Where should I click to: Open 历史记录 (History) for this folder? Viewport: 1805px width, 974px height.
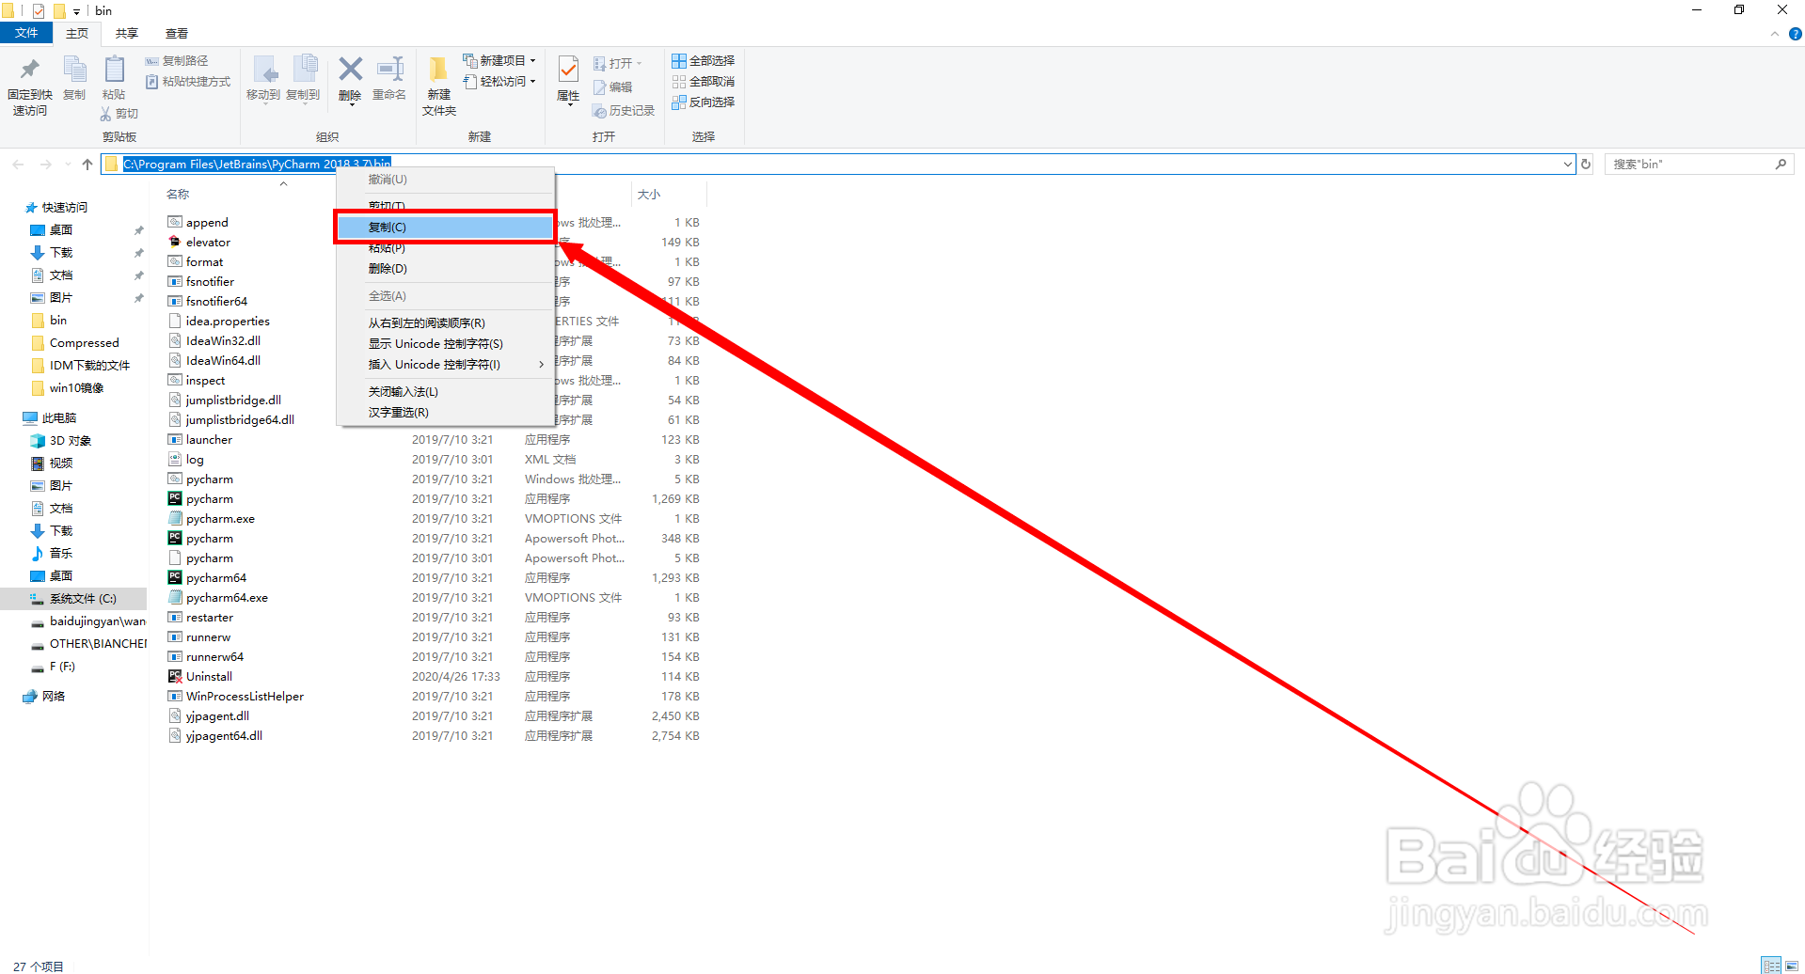pyautogui.click(x=624, y=110)
